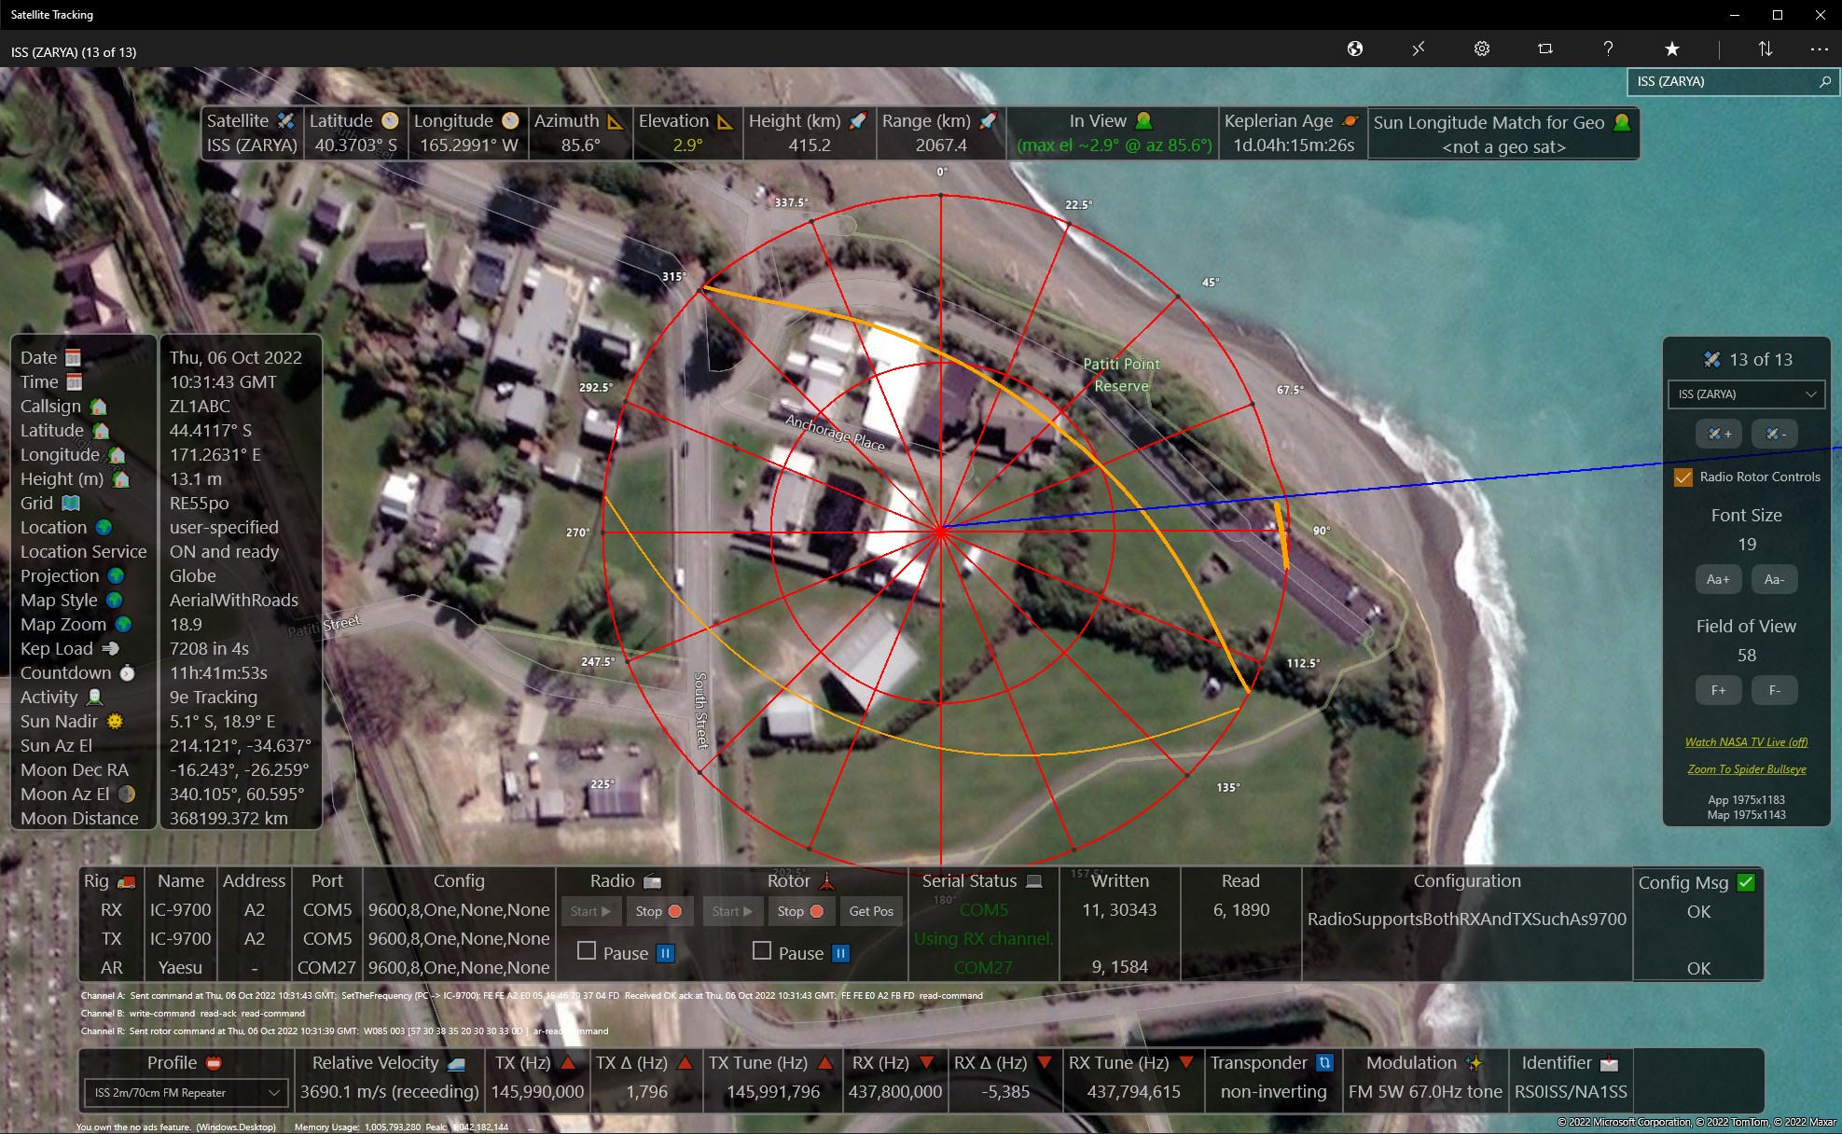Image resolution: width=1842 pixels, height=1134 pixels.
Task: Click the Zoom To Spider Bullseye link
Action: [1746, 769]
